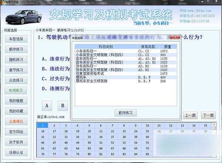
Task: Click the question grid vertical scrollbar
Action: (x=214, y=141)
